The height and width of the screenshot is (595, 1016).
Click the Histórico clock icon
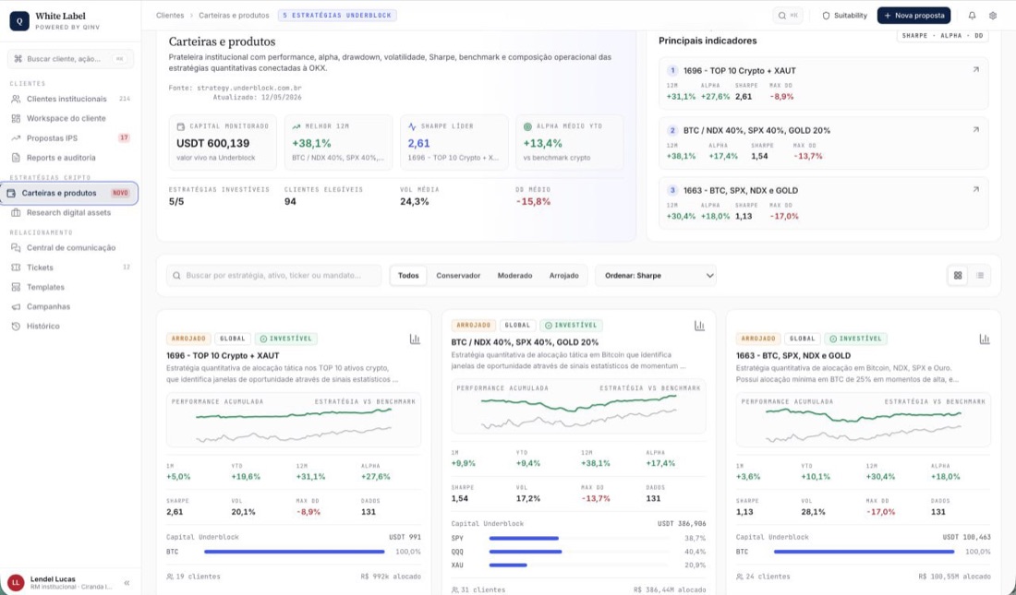(x=17, y=327)
